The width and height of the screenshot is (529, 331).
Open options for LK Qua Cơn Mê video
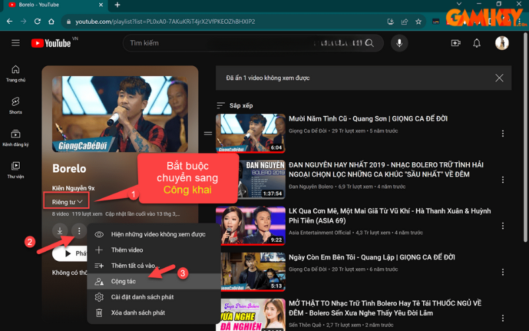click(503, 226)
